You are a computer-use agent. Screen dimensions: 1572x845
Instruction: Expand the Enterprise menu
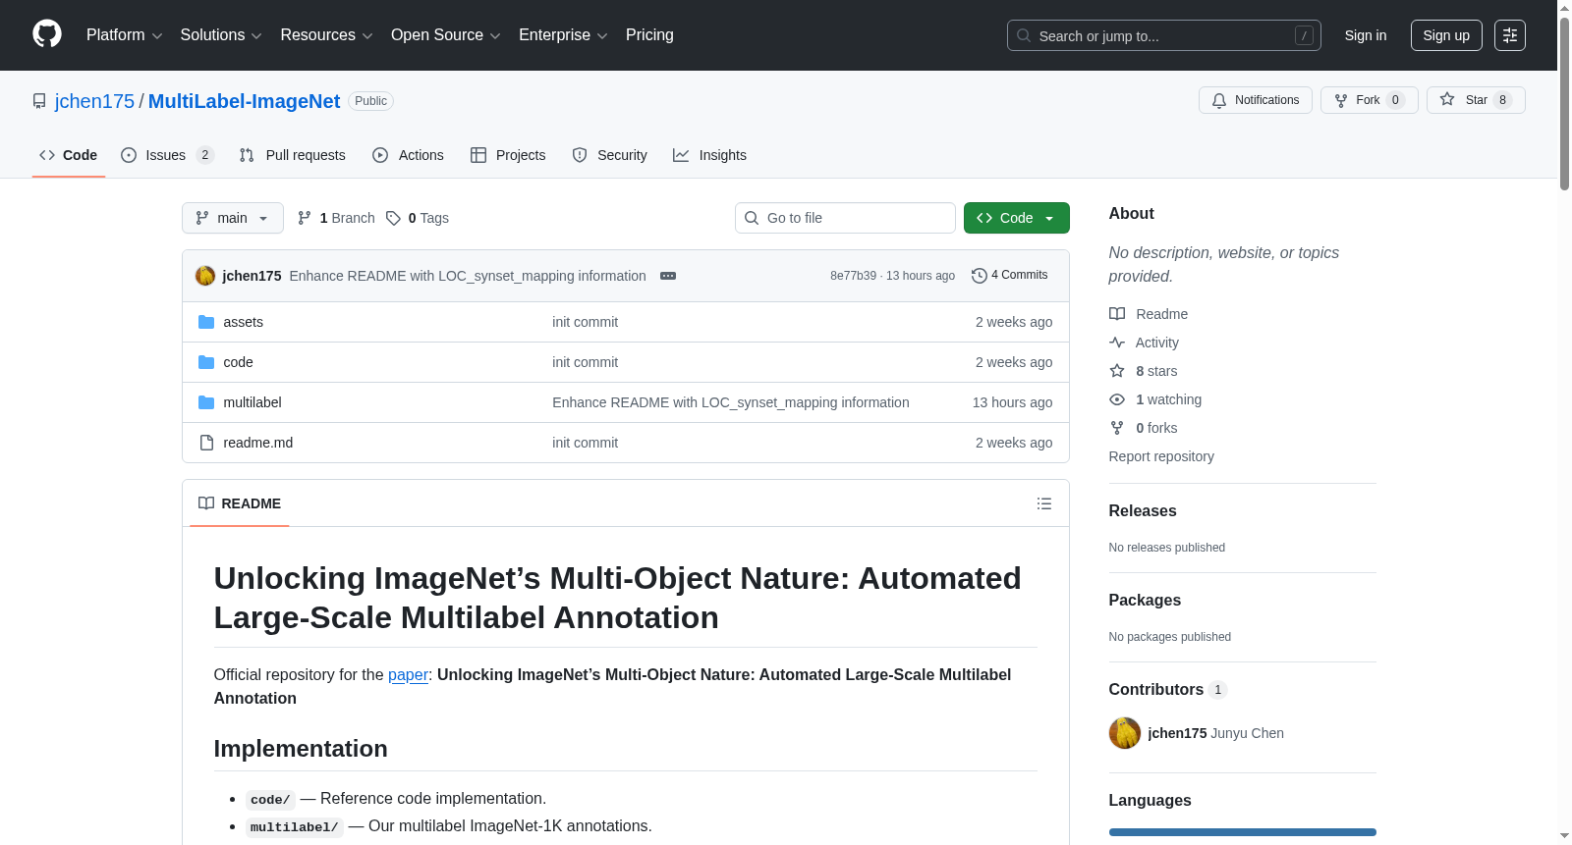point(563,35)
